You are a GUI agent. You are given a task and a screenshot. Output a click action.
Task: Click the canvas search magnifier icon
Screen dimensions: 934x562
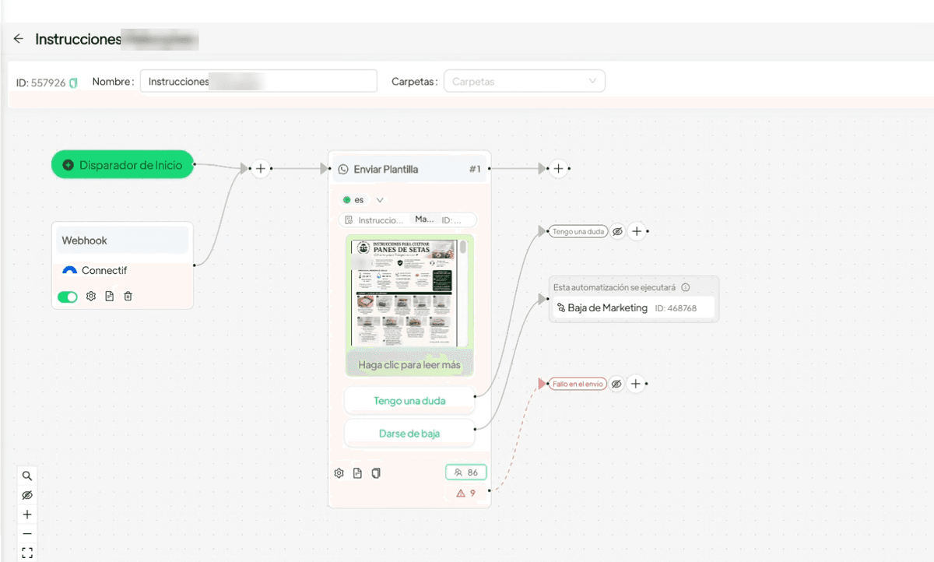27,476
